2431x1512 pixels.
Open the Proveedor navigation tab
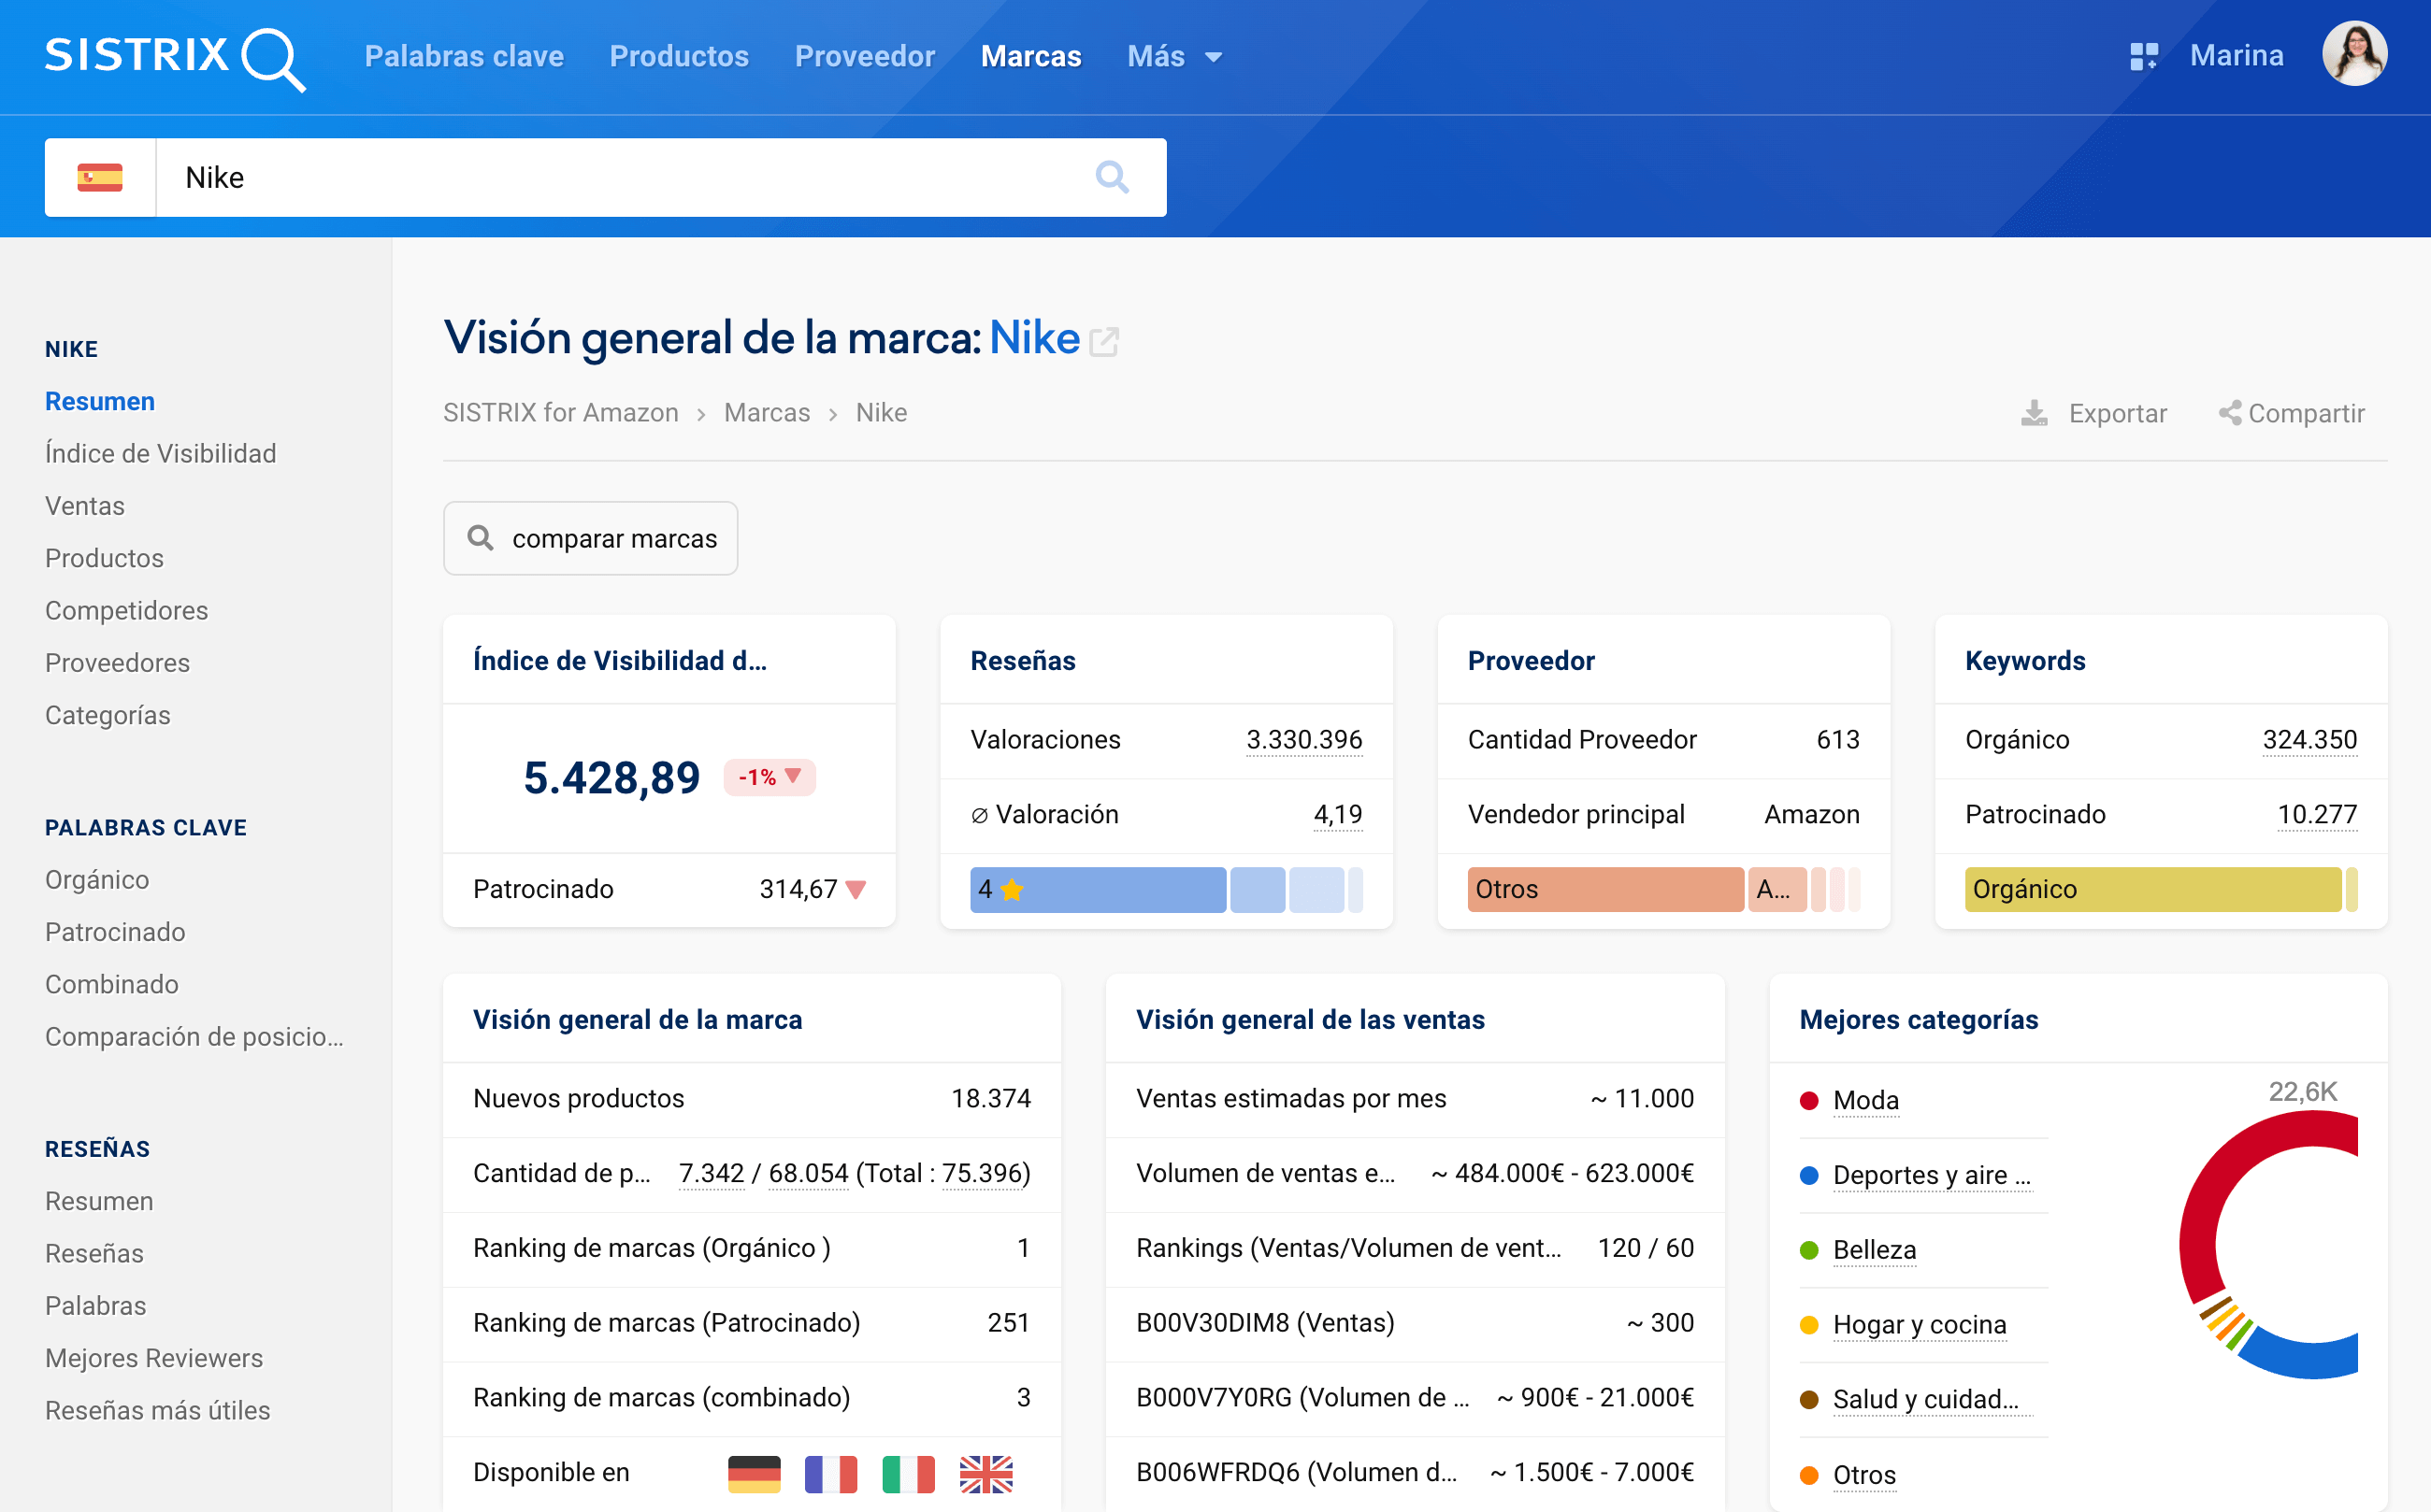click(864, 57)
